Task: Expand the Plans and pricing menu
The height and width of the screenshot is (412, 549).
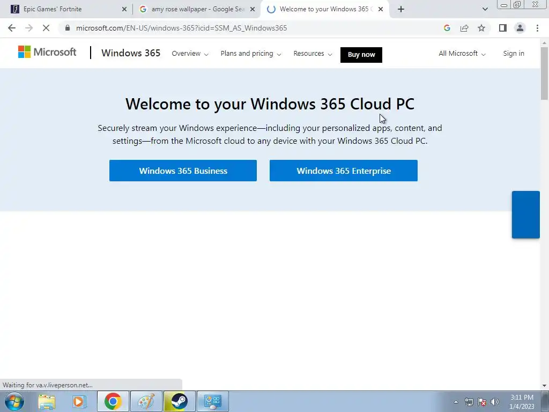Action: (251, 54)
